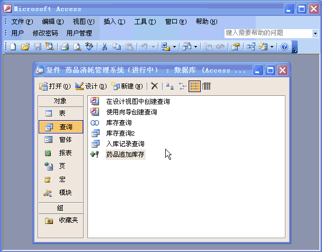Delete selected query with X icon
The image size is (322, 252).
155,86
